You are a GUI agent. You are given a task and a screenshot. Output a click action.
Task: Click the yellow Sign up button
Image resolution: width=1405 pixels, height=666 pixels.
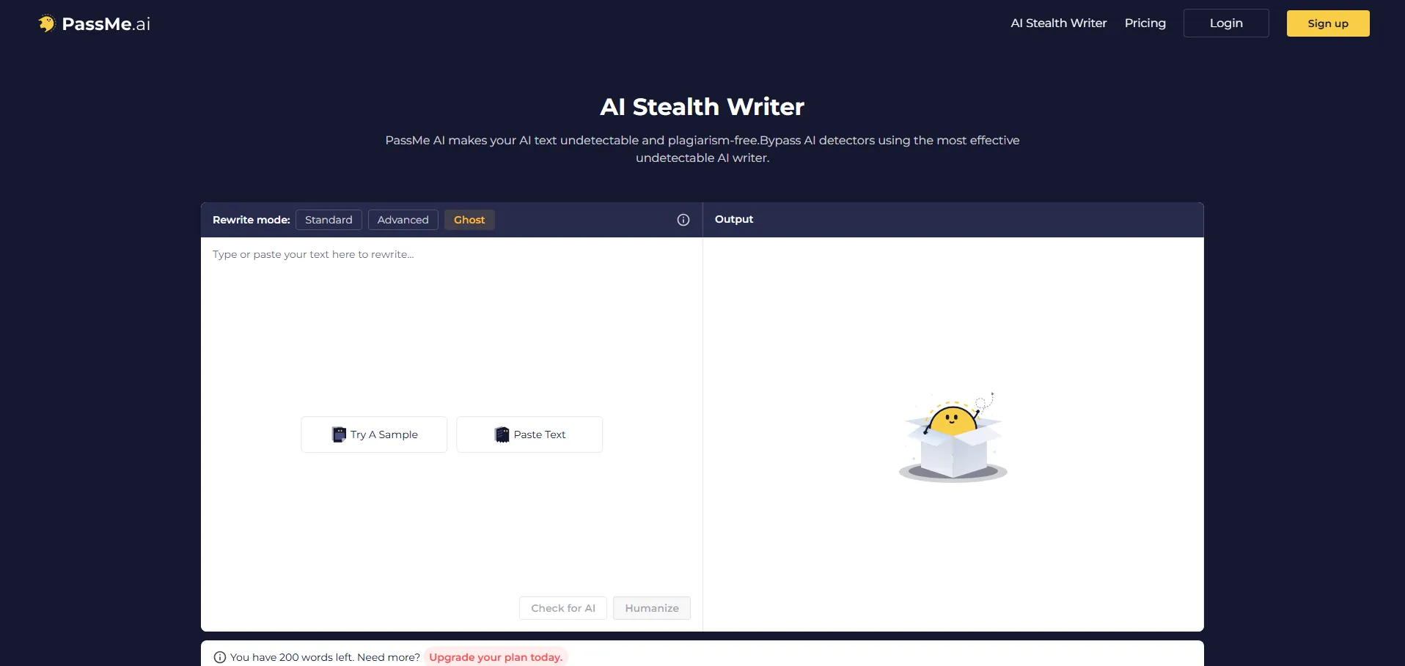click(1327, 23)
